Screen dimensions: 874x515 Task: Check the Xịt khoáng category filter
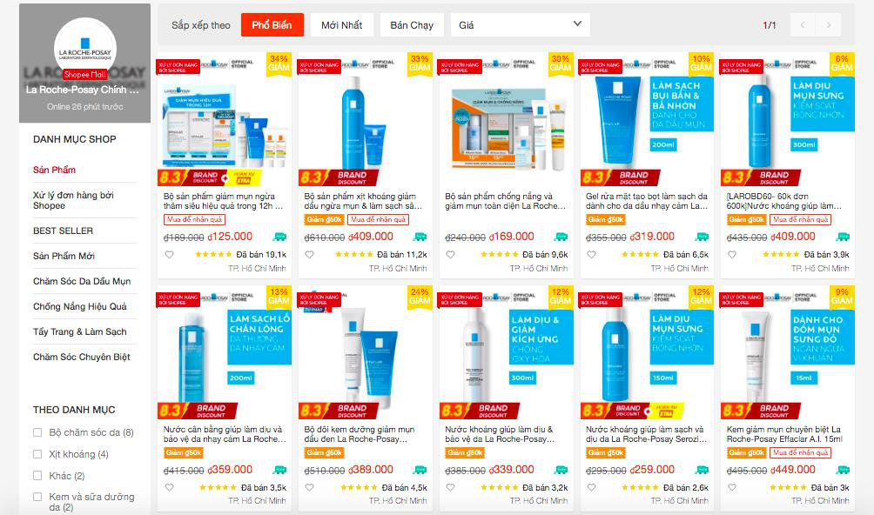pyautogui.click(x=37, y=454)
